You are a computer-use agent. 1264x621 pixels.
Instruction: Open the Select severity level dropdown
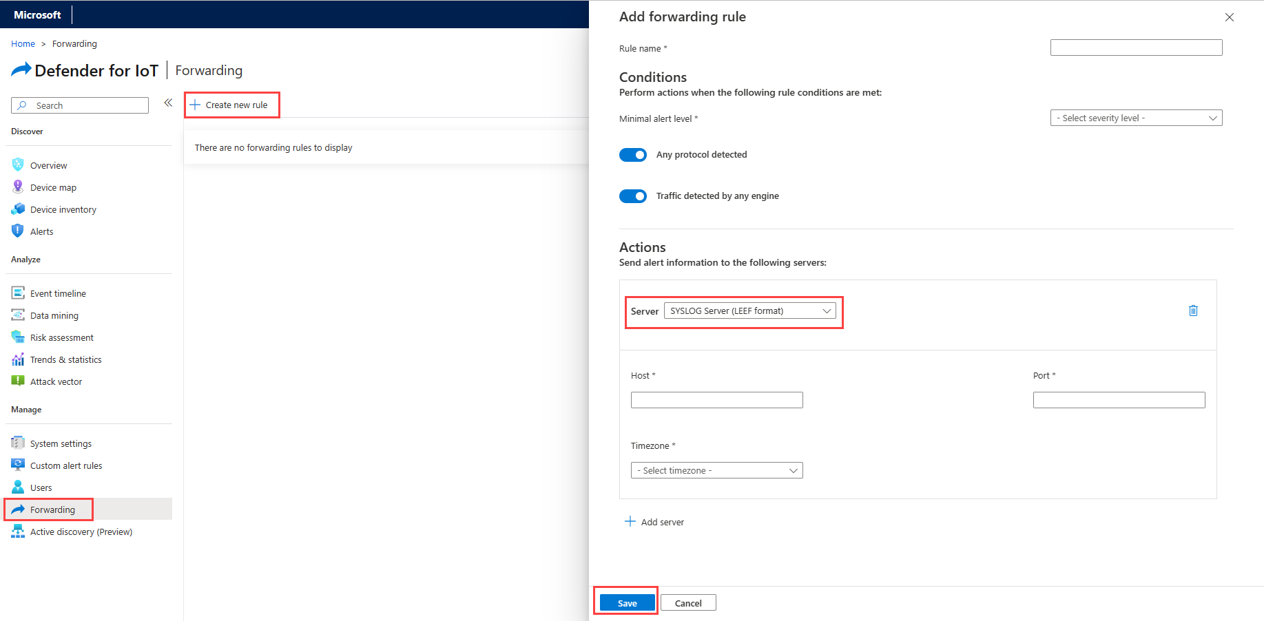point(1136,118)
